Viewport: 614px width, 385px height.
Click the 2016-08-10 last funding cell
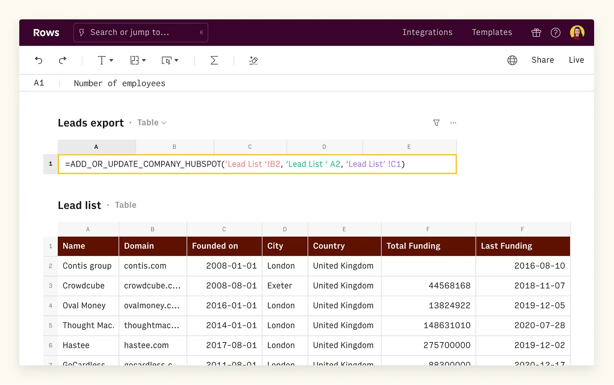click(x=523, y=266)
